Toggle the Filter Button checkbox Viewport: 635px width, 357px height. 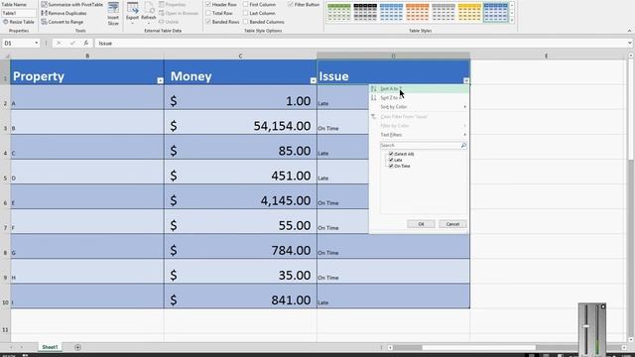(x=291, y=4)
